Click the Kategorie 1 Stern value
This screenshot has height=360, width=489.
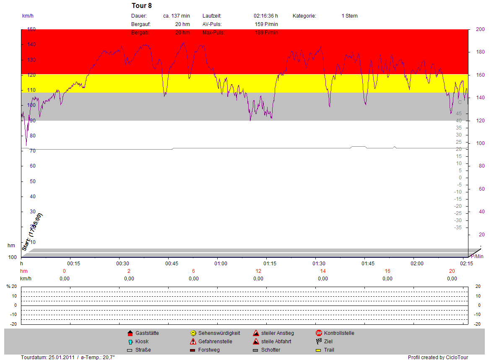tap(349, 16)
